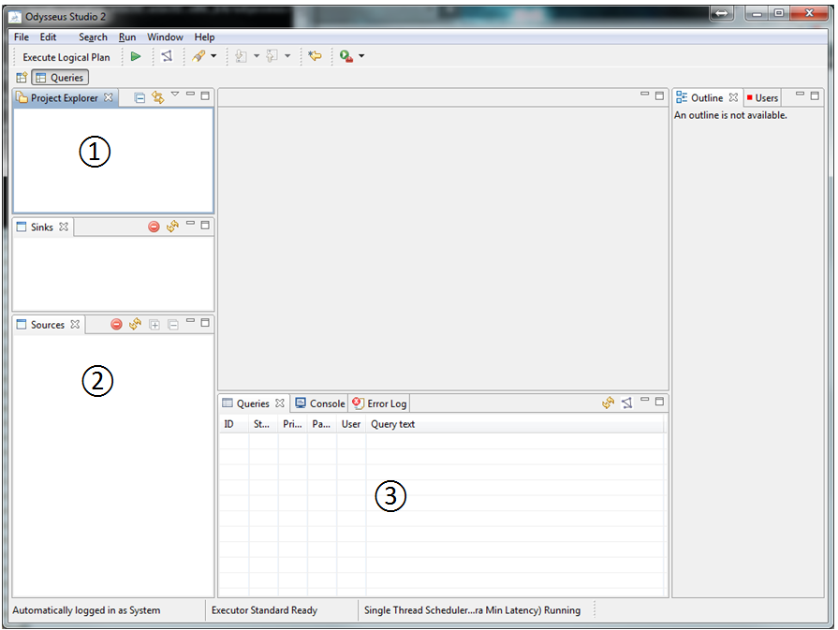The image size is (838, 630).
Task: Close the Outline tab
Action: click(734, 97)
